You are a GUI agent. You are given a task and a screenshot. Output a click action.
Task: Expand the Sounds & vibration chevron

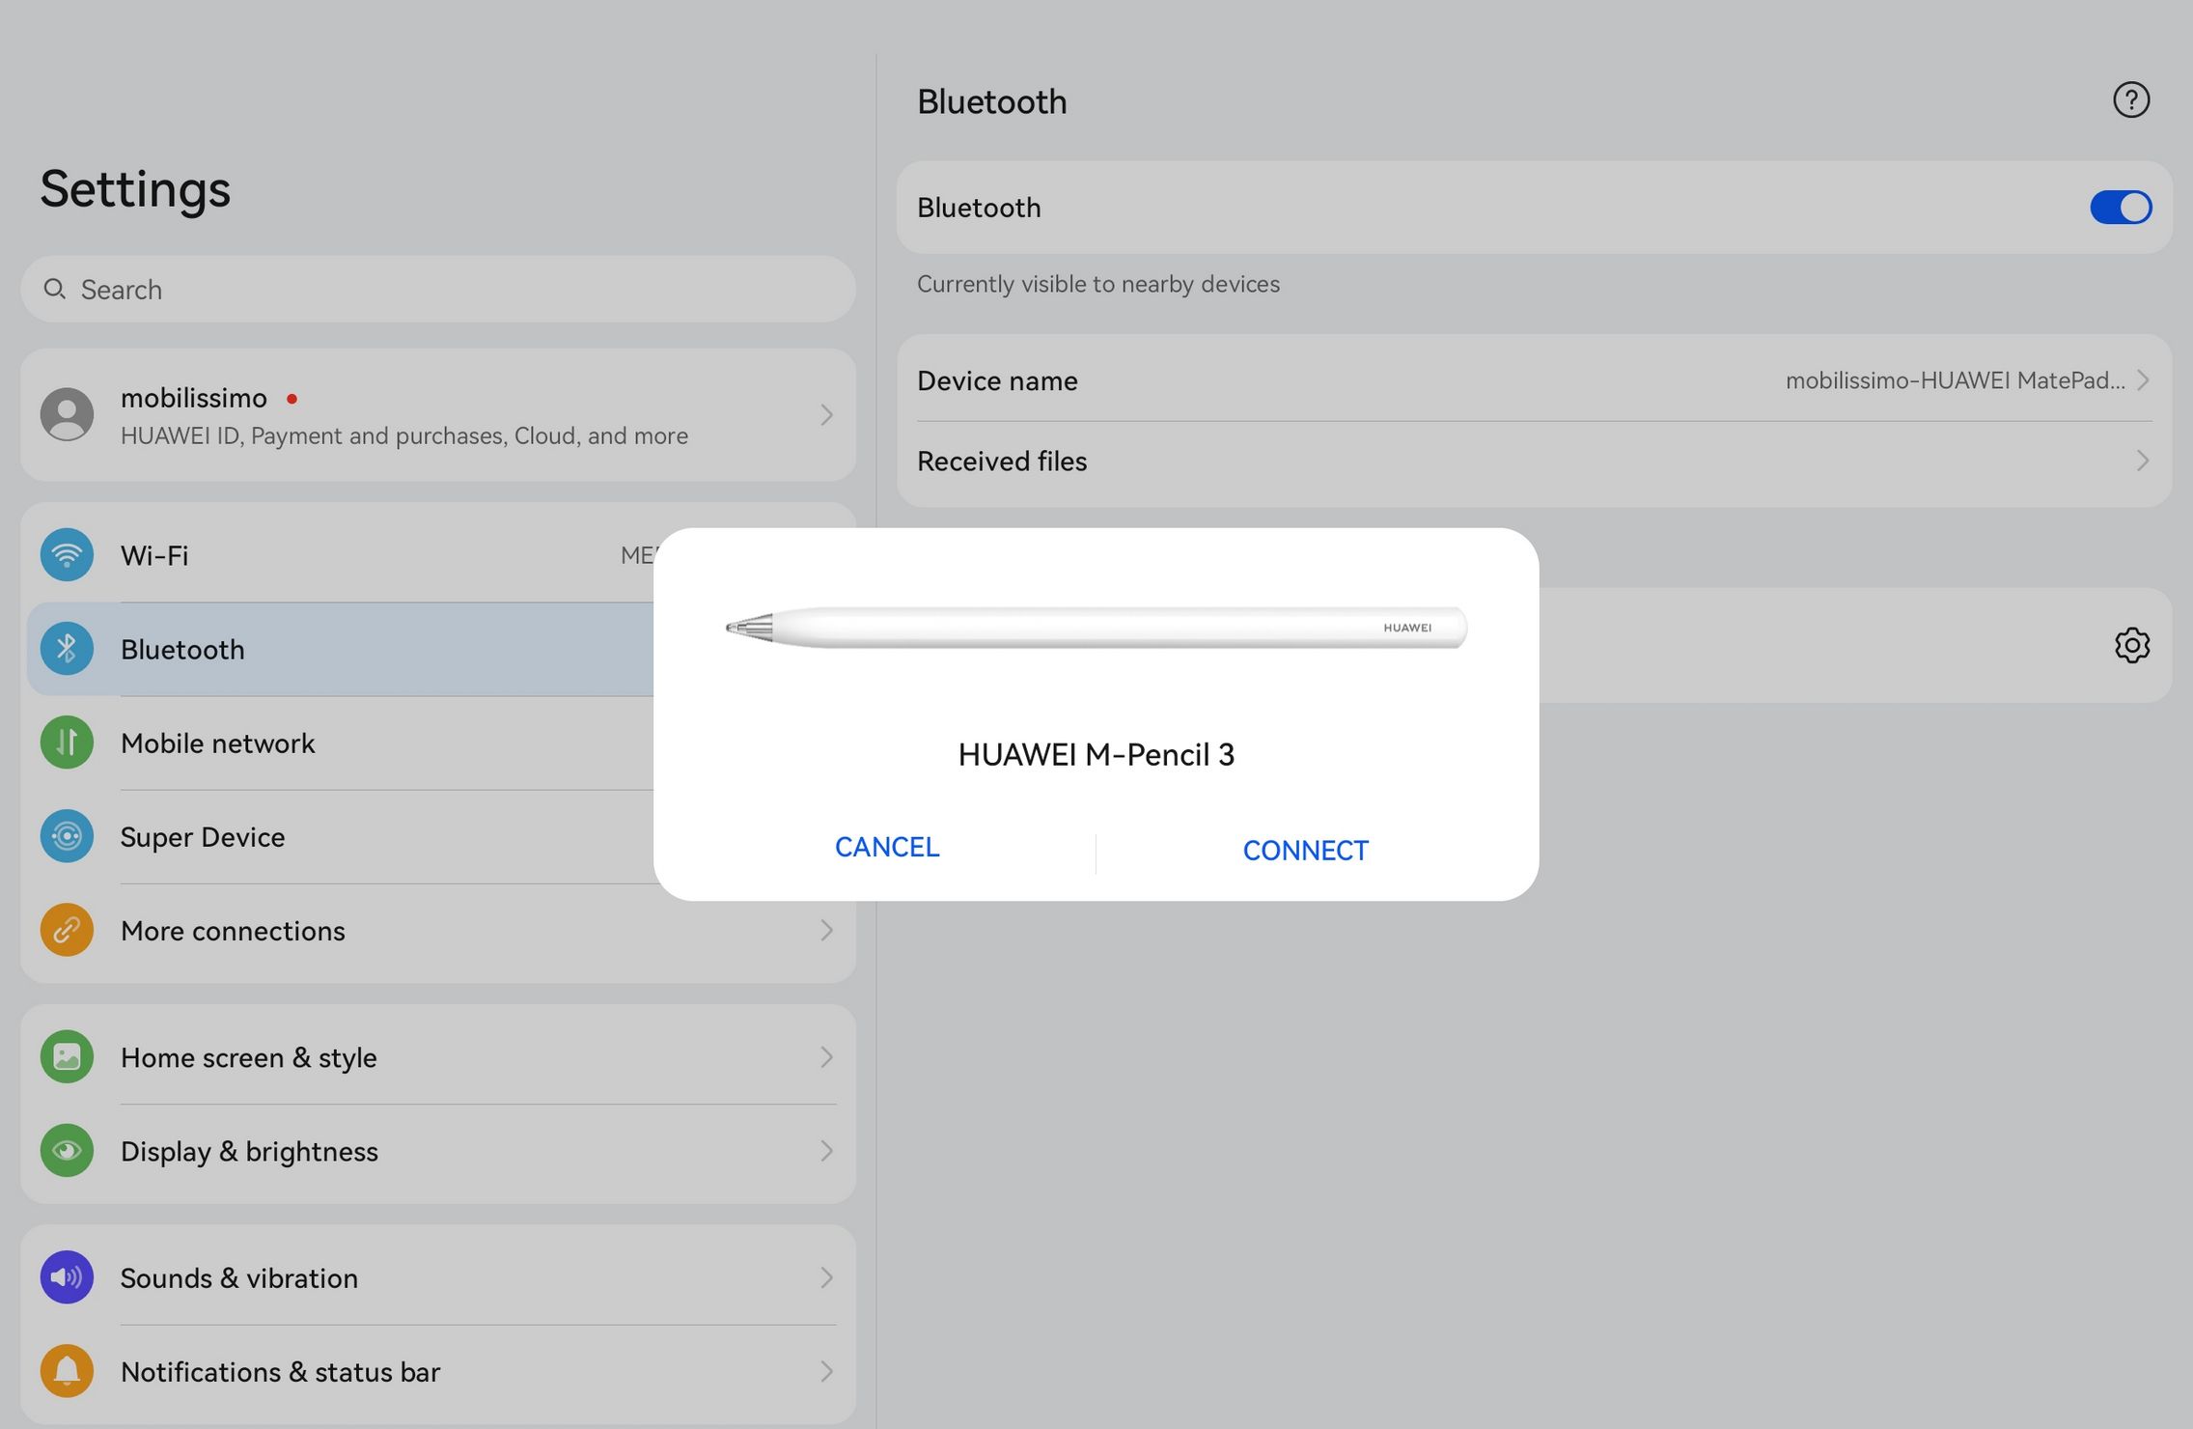click(x=826, y=1277)
